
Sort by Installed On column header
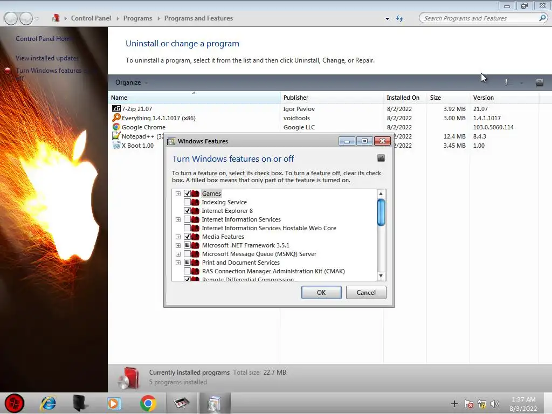point(405,98)
